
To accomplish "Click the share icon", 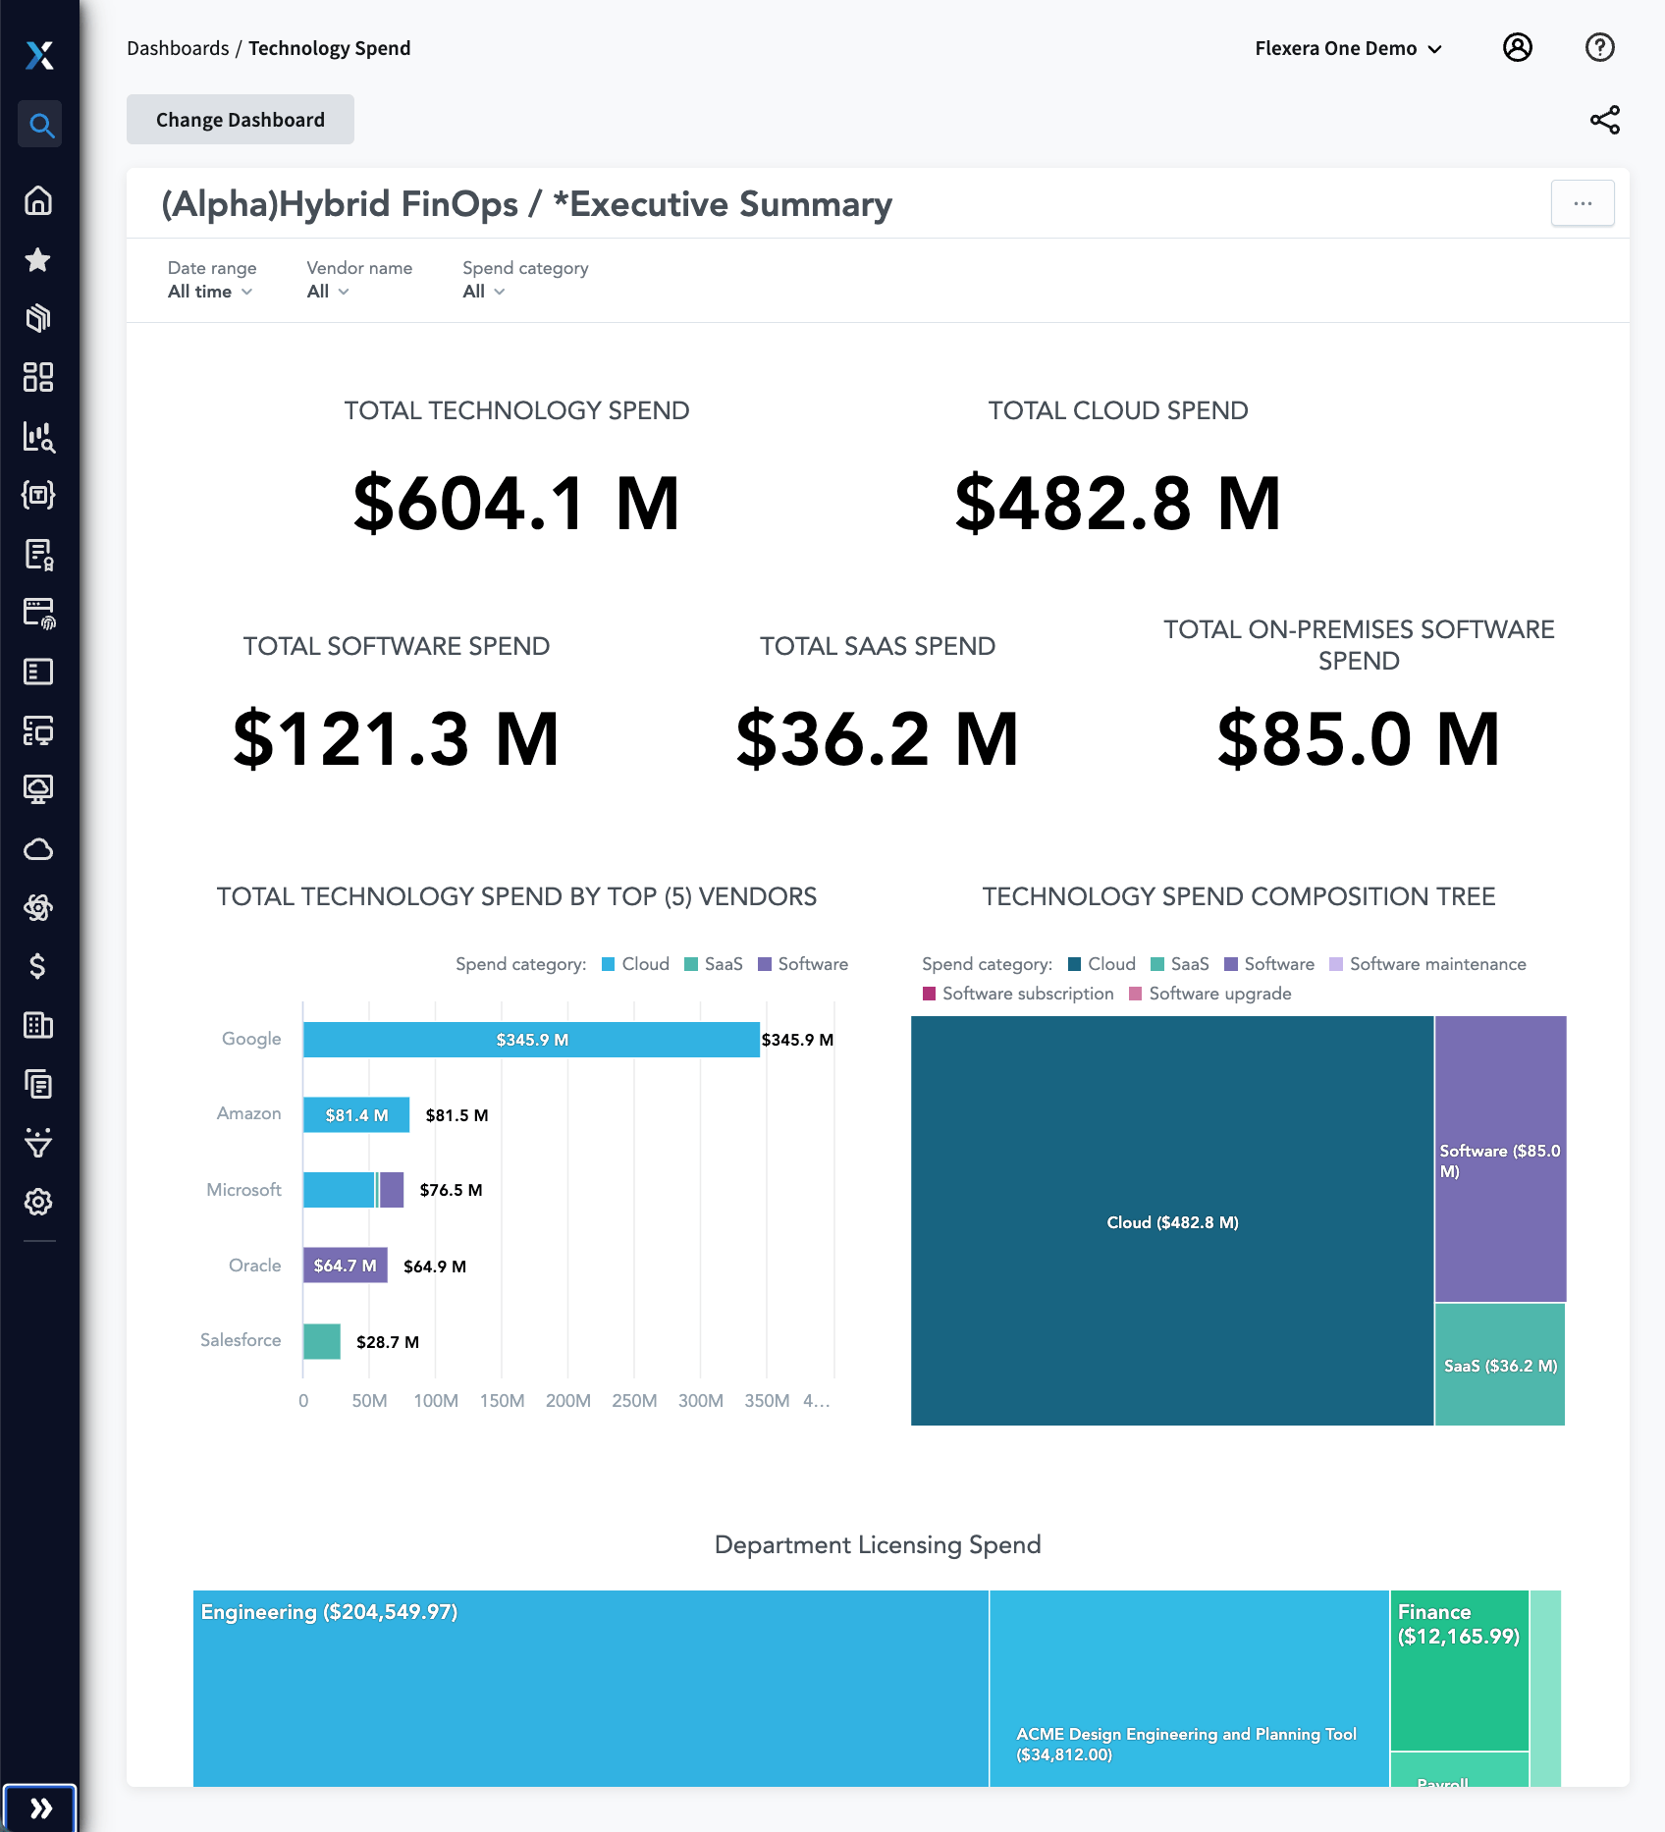I will click(x=1605, y=120).
